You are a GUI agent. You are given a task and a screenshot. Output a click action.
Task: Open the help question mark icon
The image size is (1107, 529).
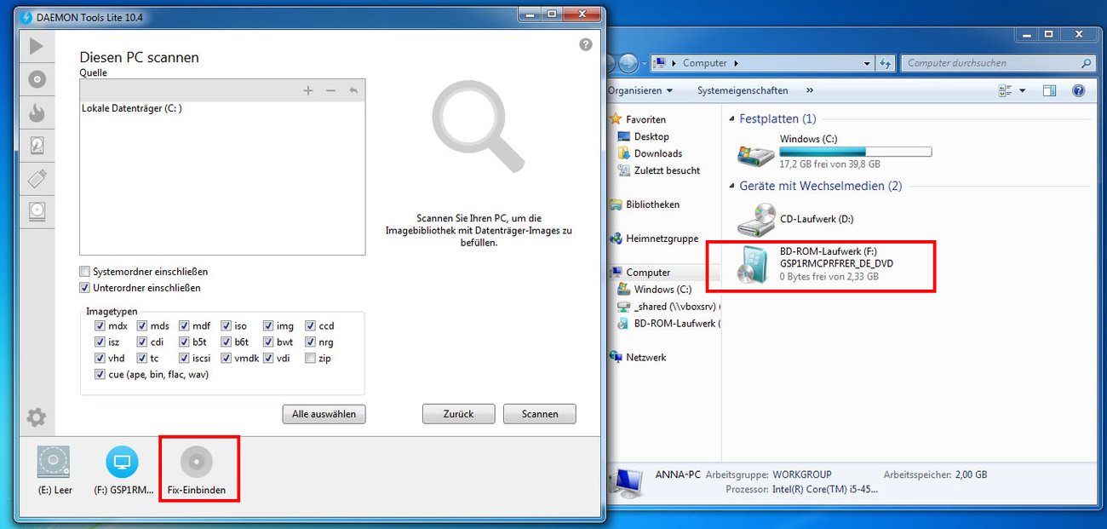[585, 43]
